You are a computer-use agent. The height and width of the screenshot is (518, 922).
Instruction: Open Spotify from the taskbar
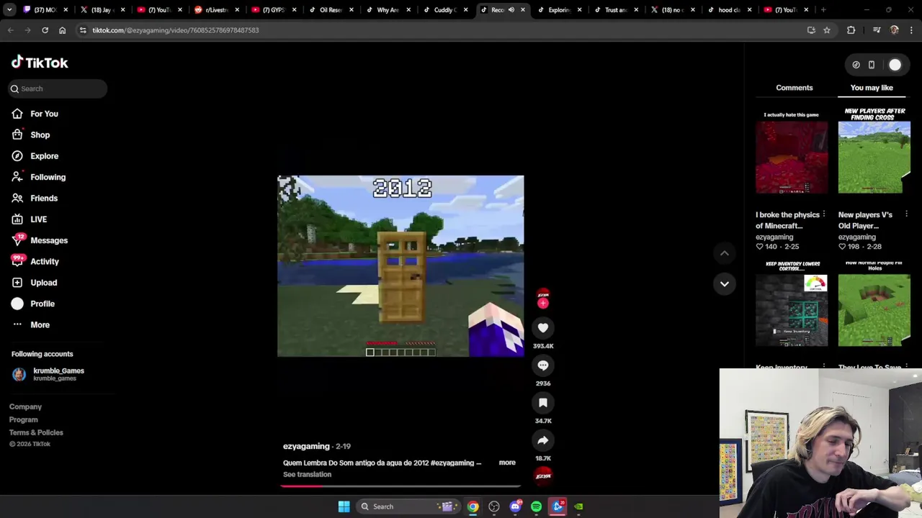tap(537, 506)
